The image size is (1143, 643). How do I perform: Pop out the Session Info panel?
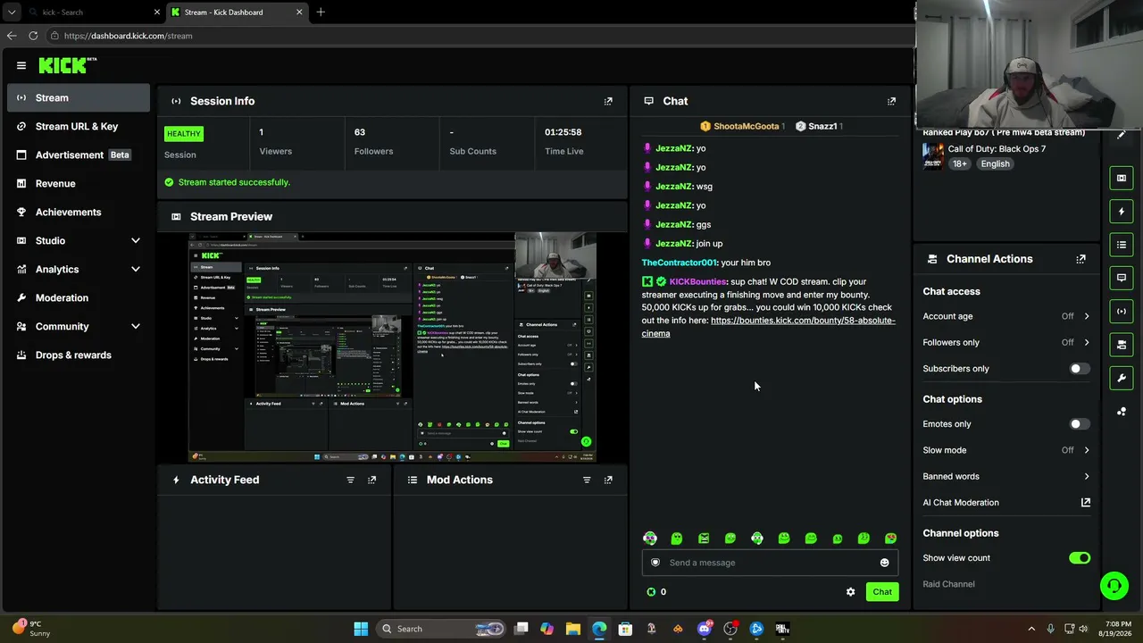[x=608, y=101]
